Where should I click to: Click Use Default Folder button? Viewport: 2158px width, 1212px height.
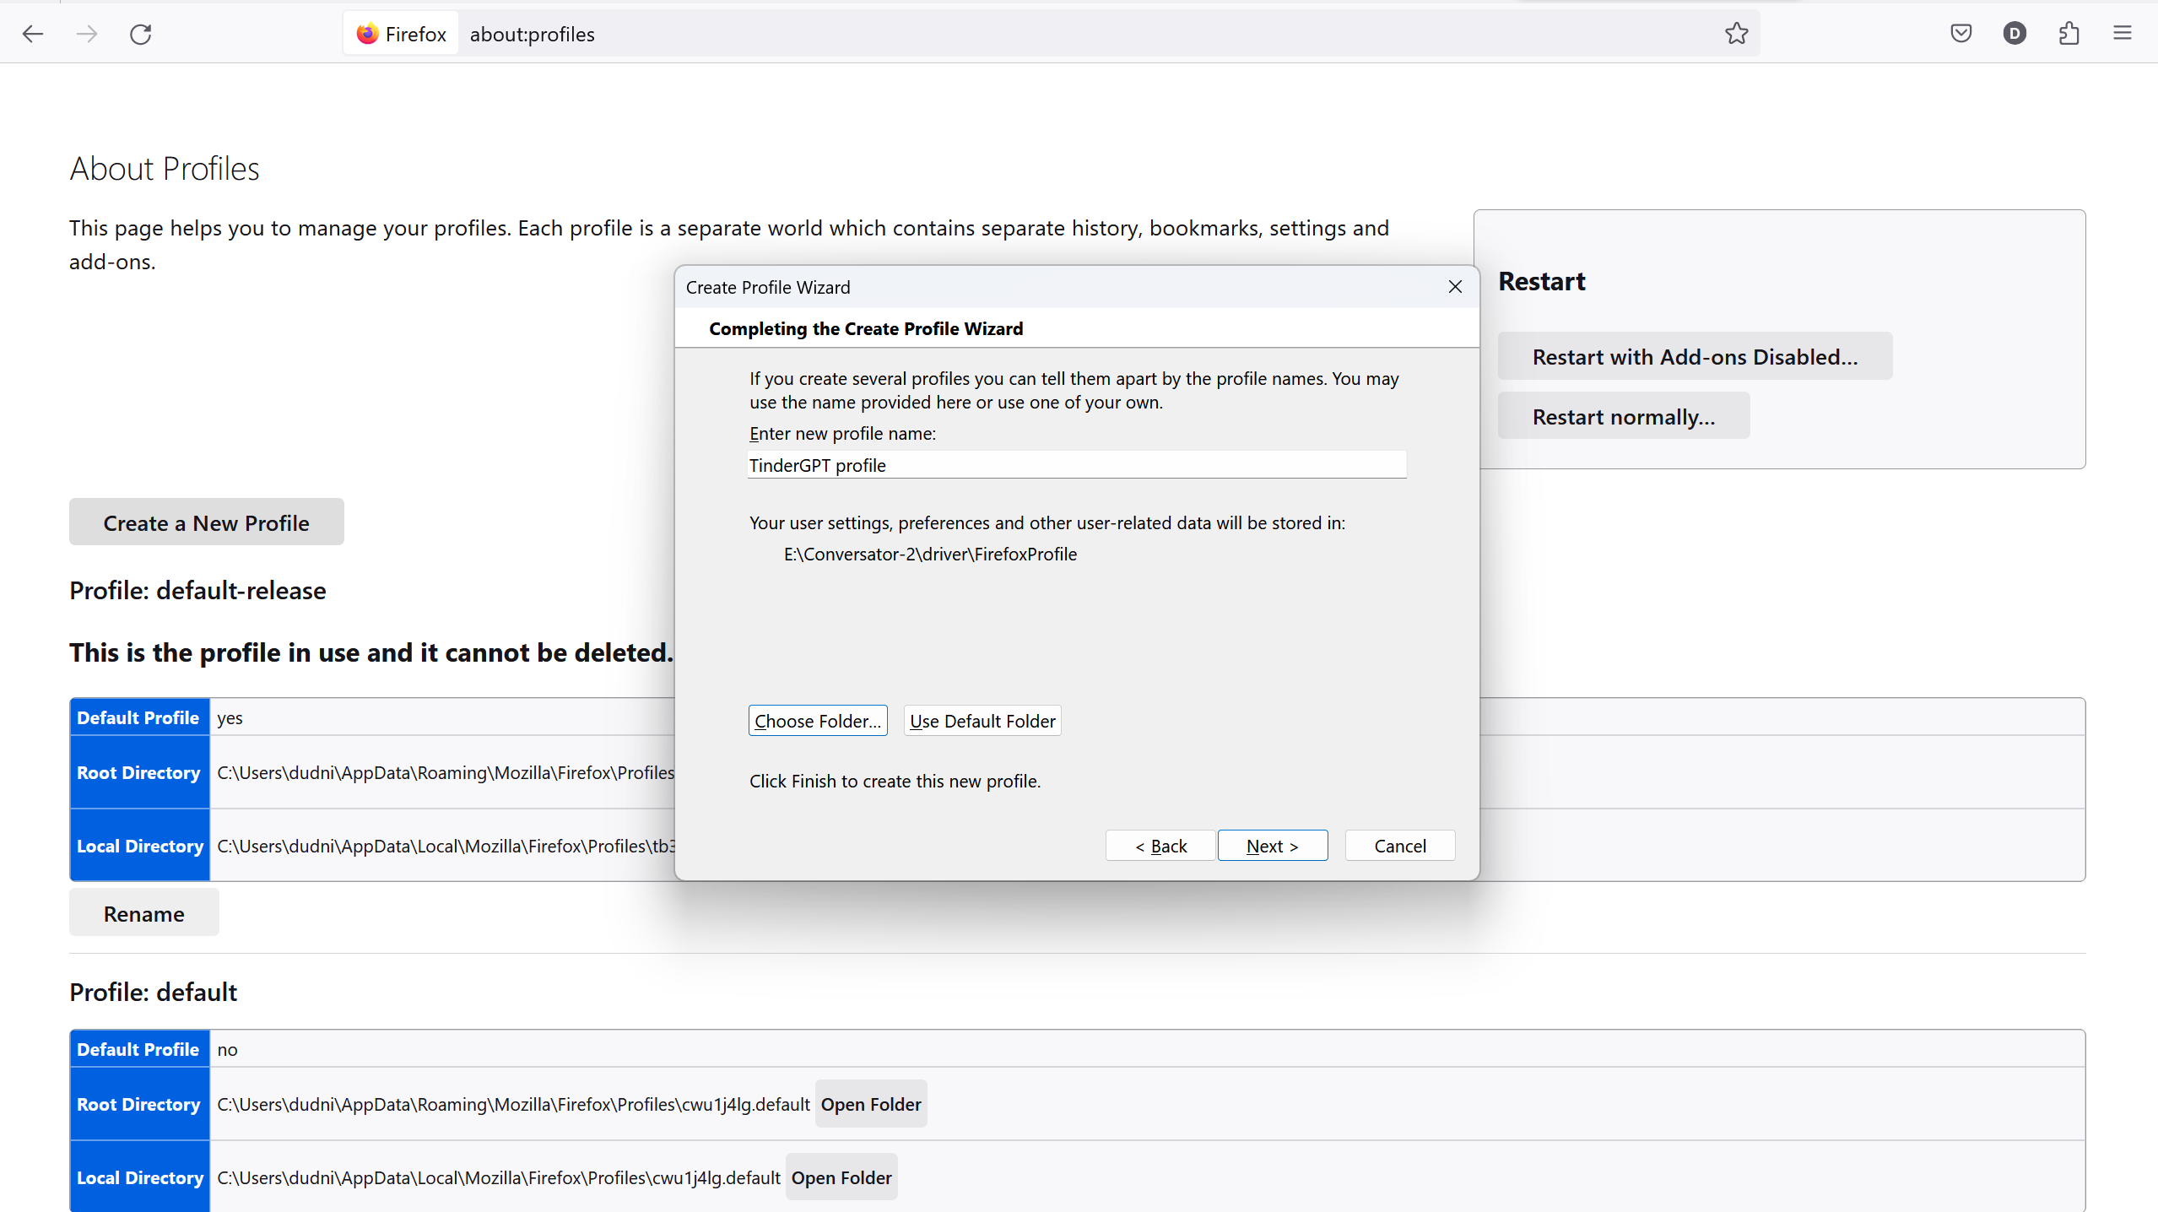[x=982, y=720]
